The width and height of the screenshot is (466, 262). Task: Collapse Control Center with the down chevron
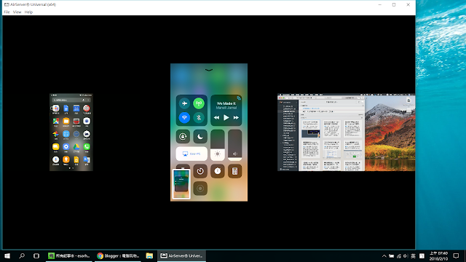pyautogui.click(x=209, y=70)
